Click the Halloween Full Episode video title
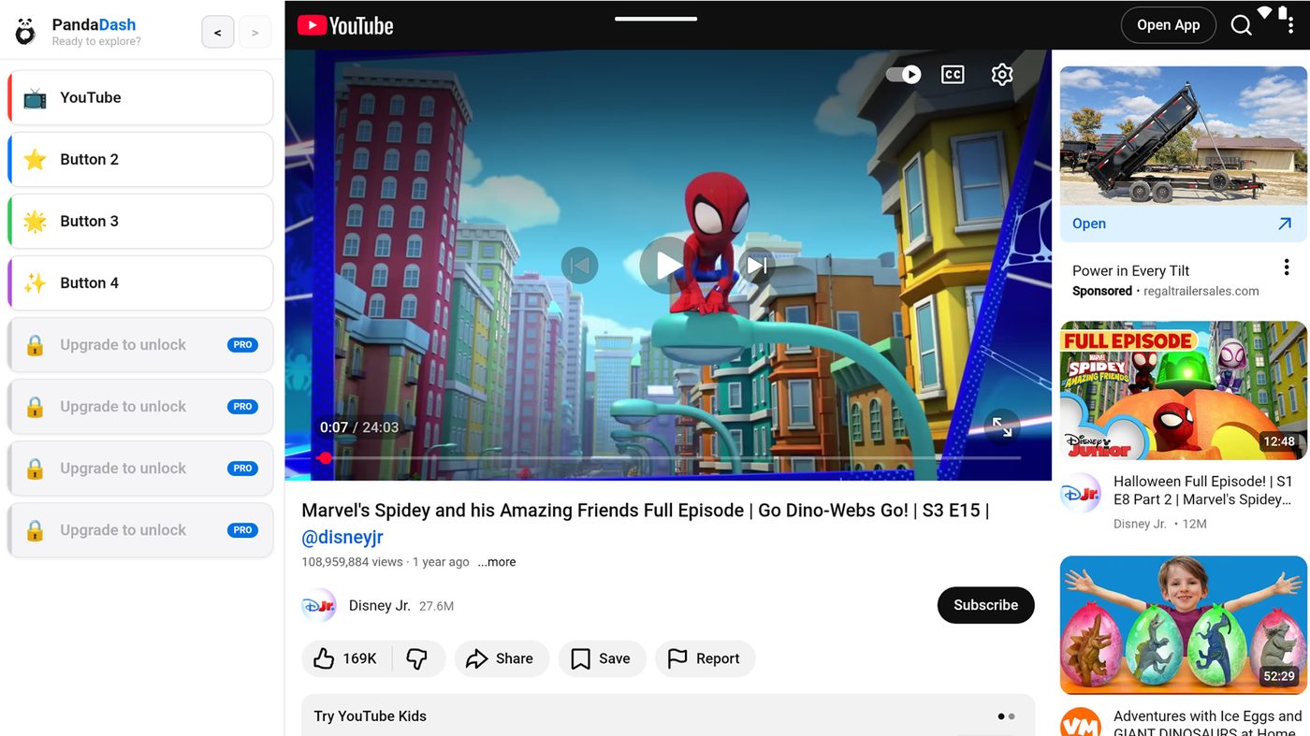1310x736 pixels. (x=1202, y=490)
